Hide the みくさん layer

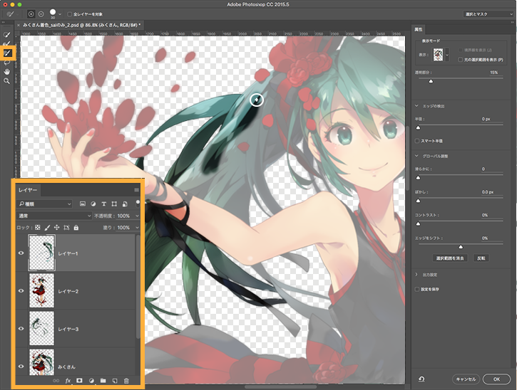click(x=21, y=366)
